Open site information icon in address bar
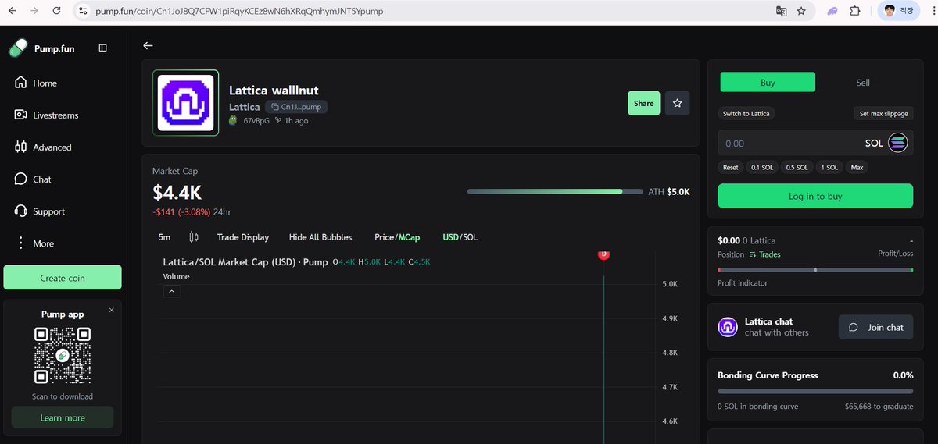The width and height of the screenshot is (938, 444). click(x=84, y=12)
